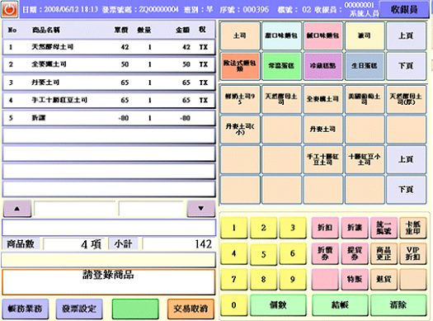Select row 1 天然酵母土司 in list
The image size is (433, 321).
109,47
